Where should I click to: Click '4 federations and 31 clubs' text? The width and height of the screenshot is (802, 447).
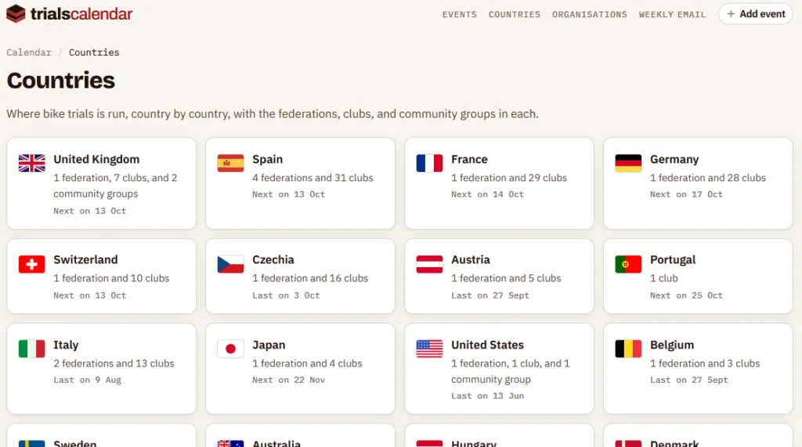click(x=312, y=177)
